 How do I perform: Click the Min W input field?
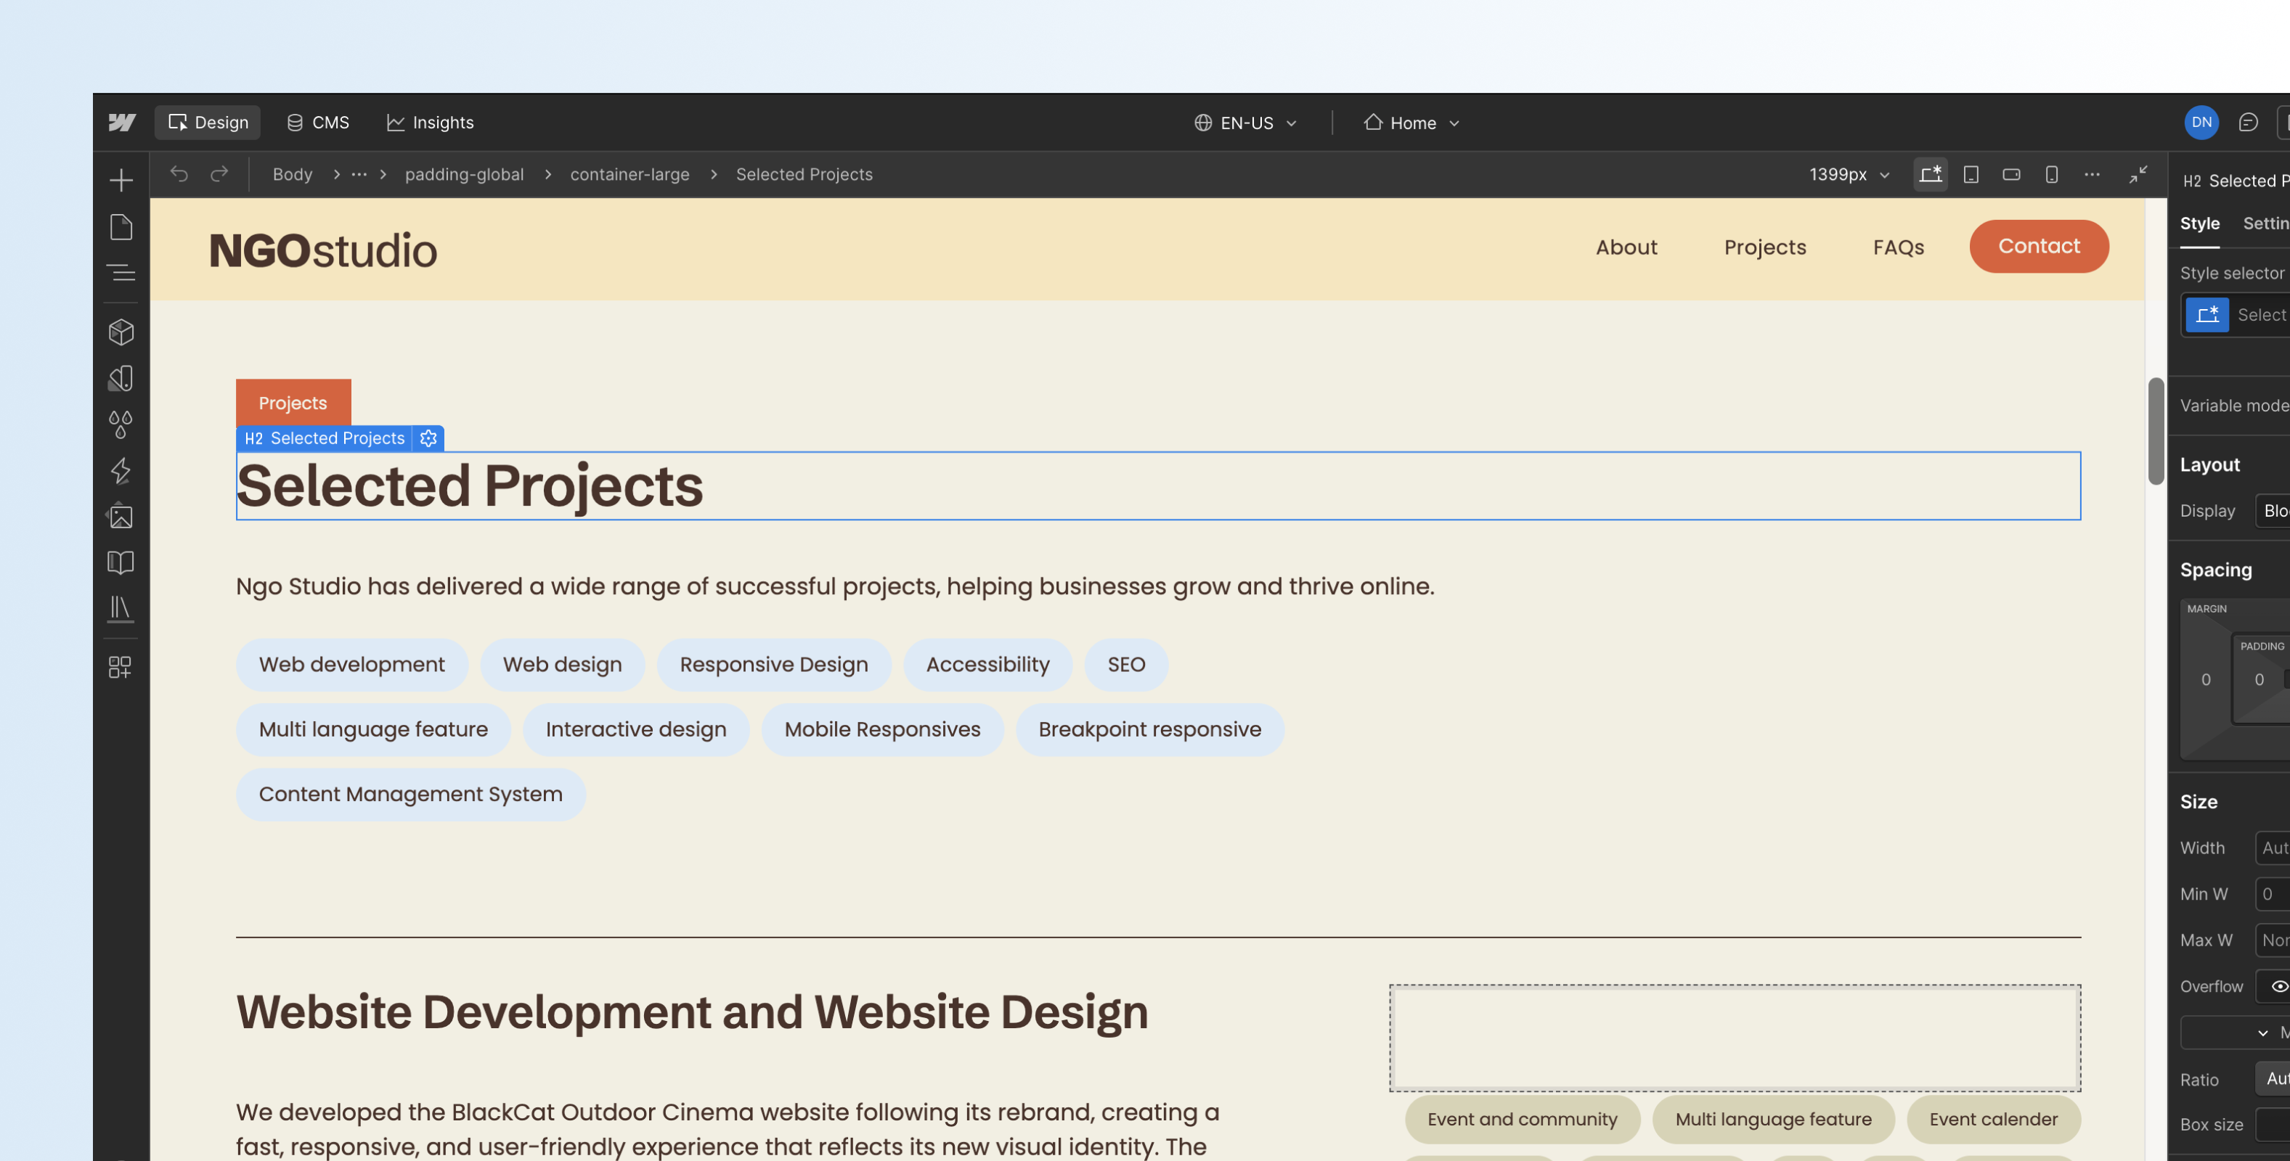coord(2273,895)
